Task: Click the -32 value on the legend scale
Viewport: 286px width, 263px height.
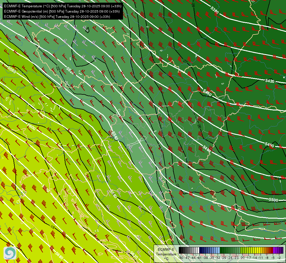Action: (x=218, y=258)
